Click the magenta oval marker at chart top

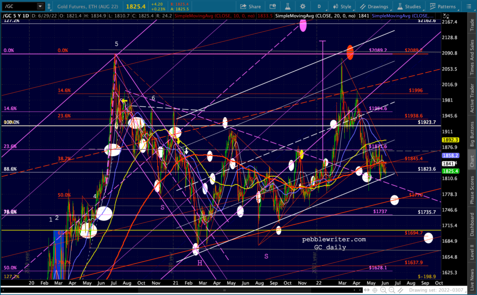(x=303, y=25)
